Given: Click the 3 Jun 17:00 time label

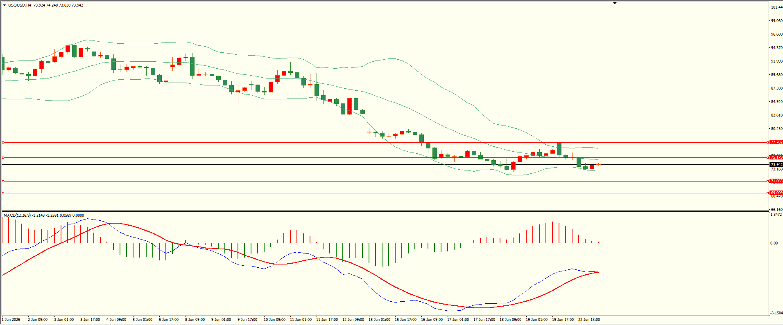Looking at the screenshot, I should (x=90, y=320).
